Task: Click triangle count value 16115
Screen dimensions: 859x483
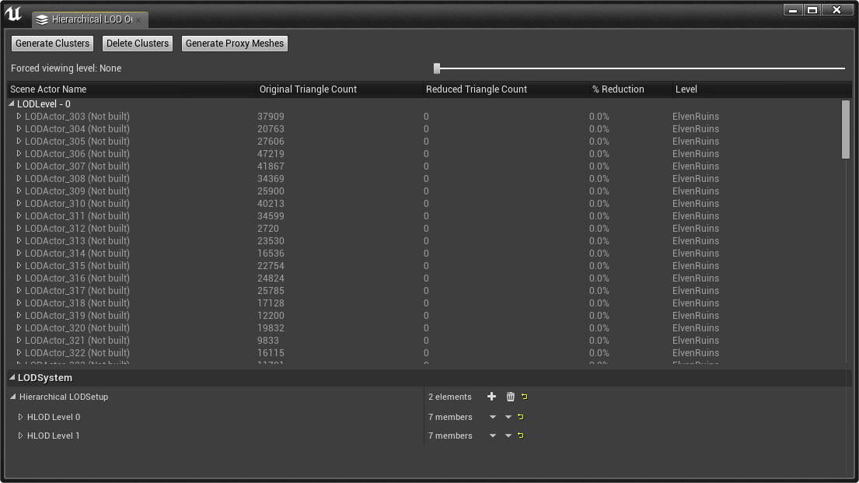Action: click(x=271, y=352)
